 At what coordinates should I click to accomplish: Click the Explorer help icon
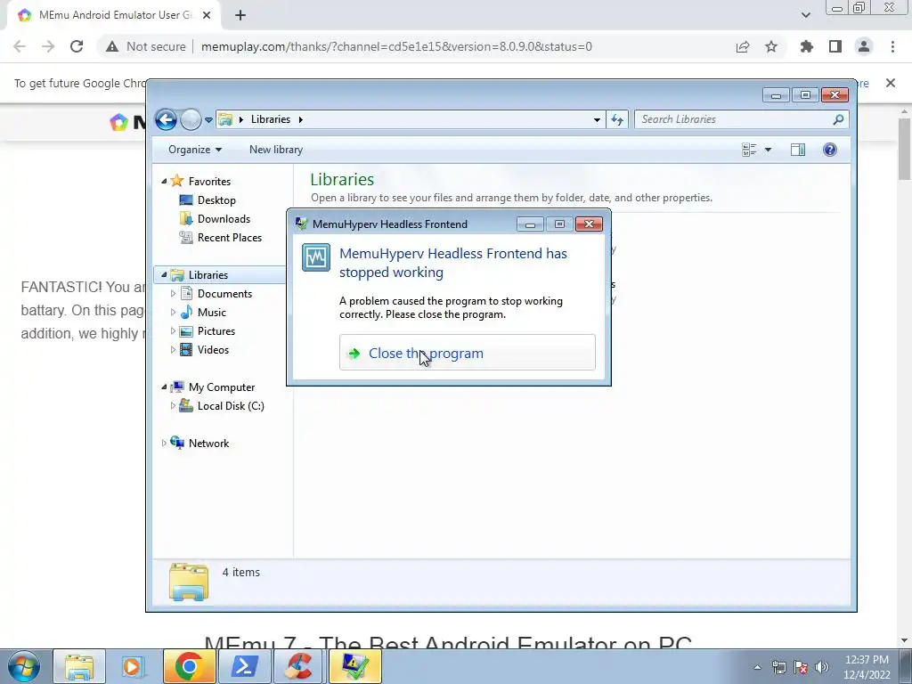point(830,150)
